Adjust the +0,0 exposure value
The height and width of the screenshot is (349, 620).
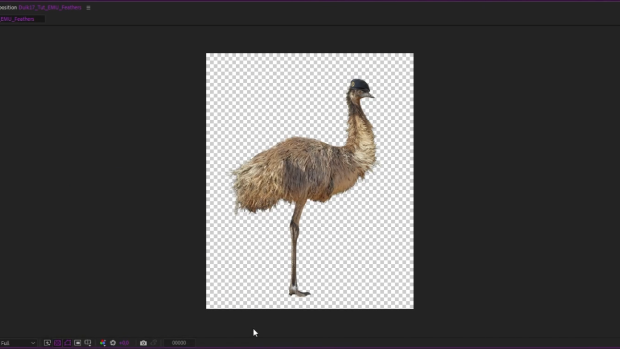point(124,343)
